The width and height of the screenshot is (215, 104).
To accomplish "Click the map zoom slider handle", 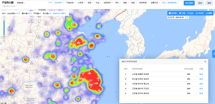I will tap(4, 36).
